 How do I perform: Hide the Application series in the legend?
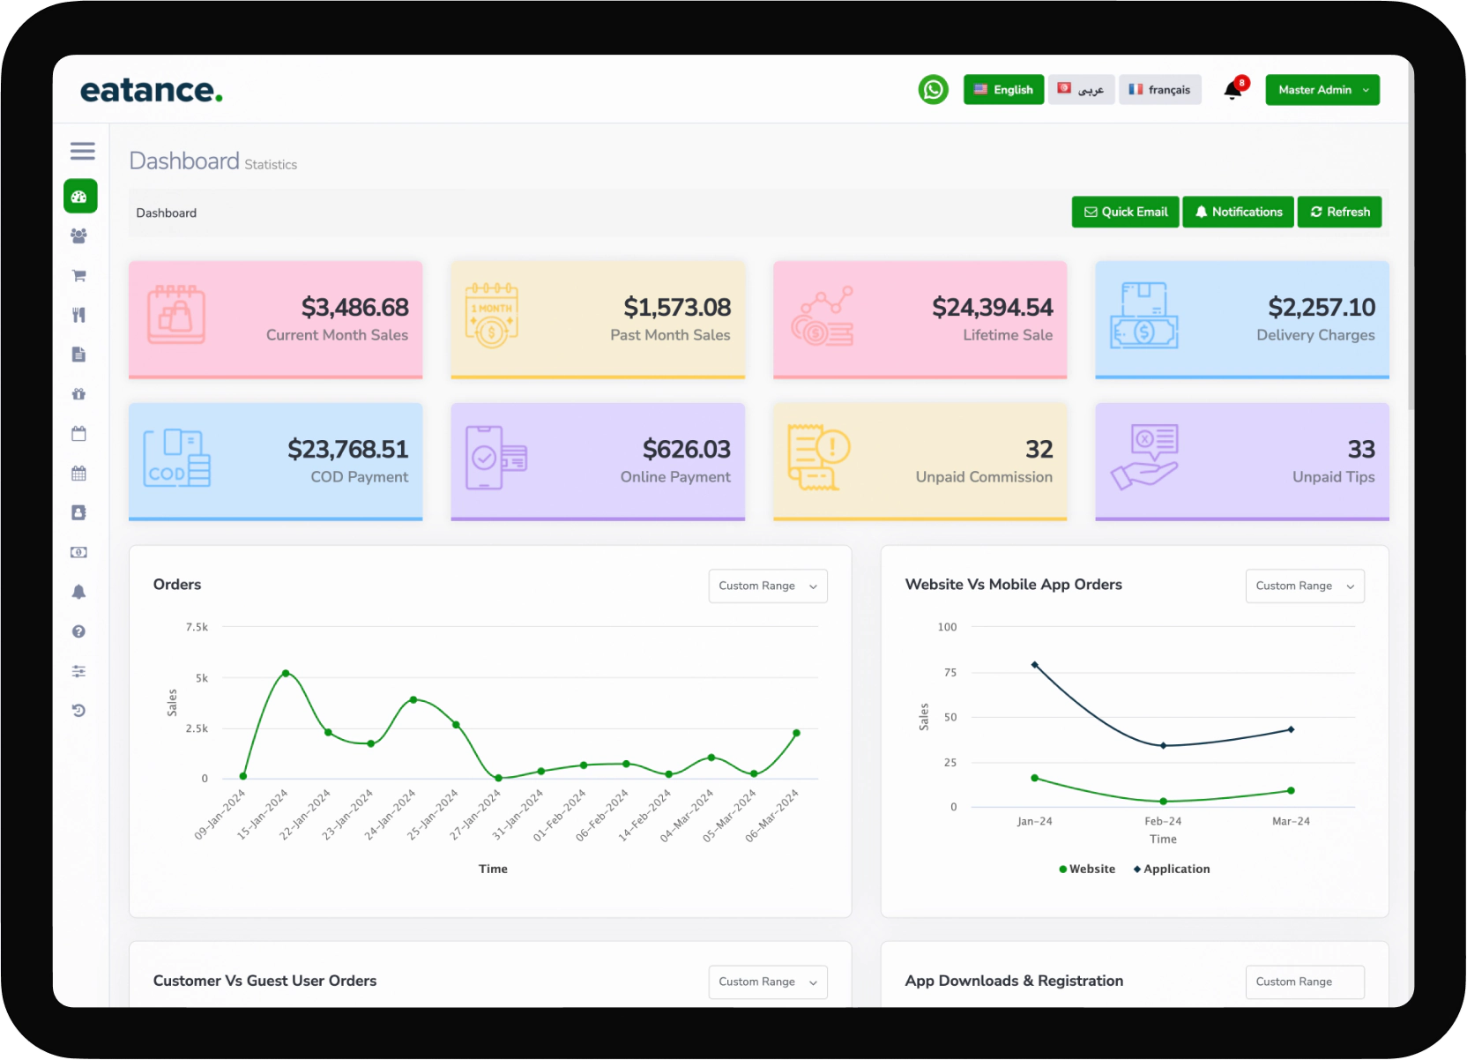click(1171, 869)
